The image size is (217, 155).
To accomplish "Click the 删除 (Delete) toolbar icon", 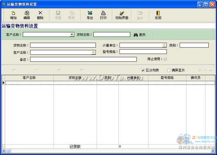I will [x=40, y=15].
